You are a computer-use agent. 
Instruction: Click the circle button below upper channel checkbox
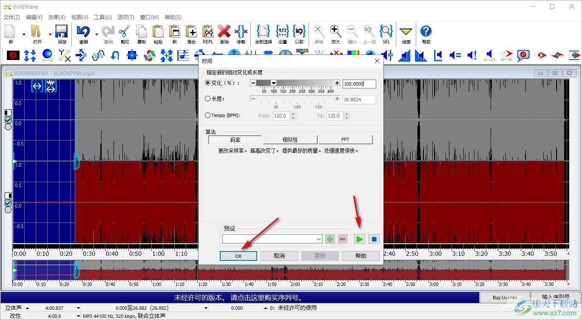coord(8,127)
